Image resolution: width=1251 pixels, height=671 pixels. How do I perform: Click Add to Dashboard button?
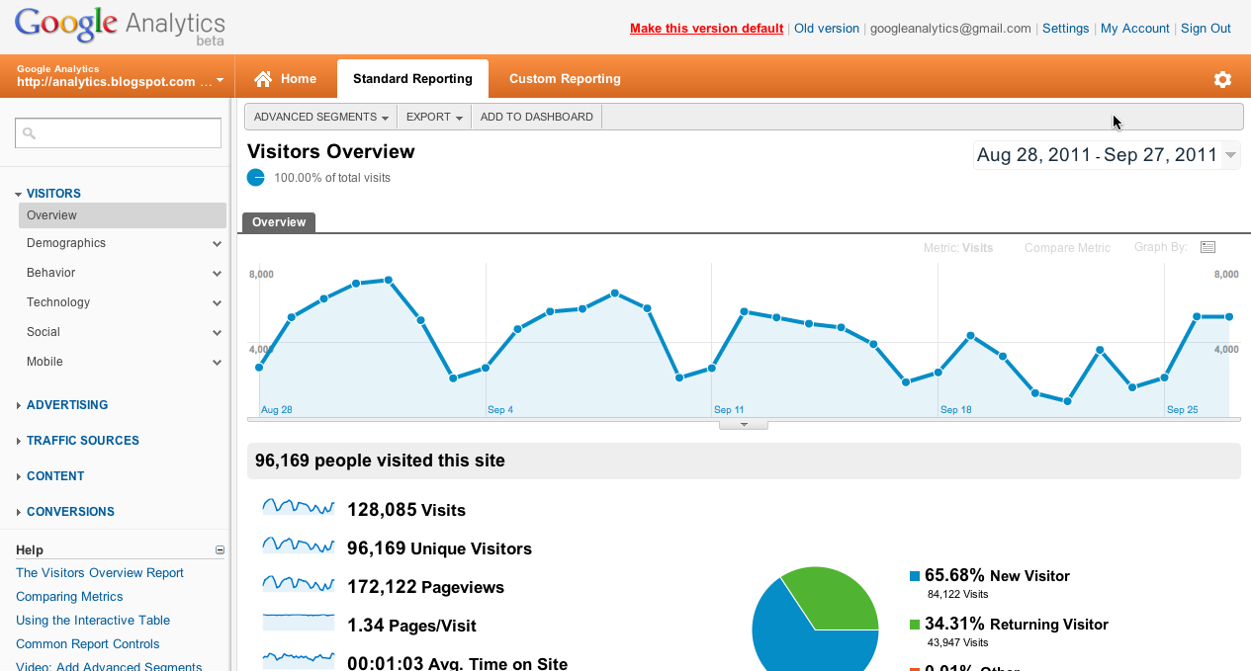tap(537, 117)
